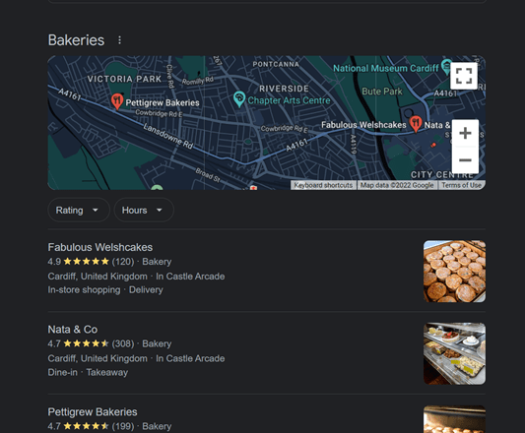
Task: Open Keyboard shortcuts on the map
Action: [323, 185]
